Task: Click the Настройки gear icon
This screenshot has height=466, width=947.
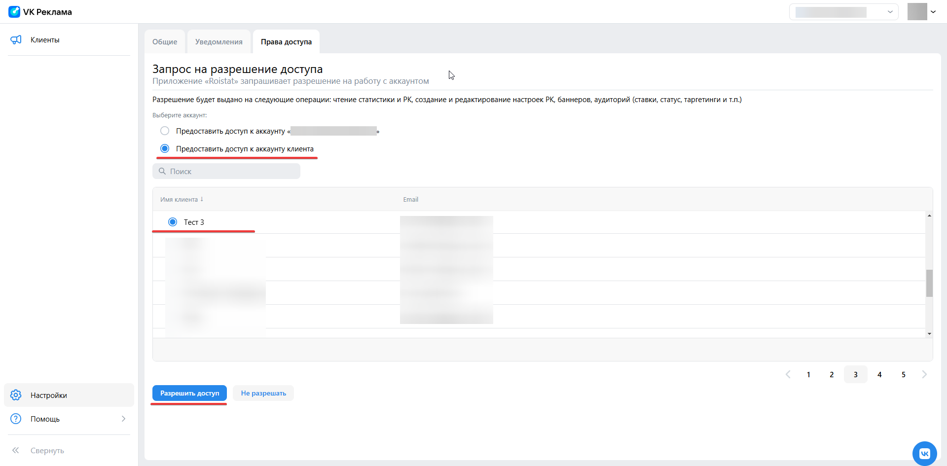Action: [16, 395]
